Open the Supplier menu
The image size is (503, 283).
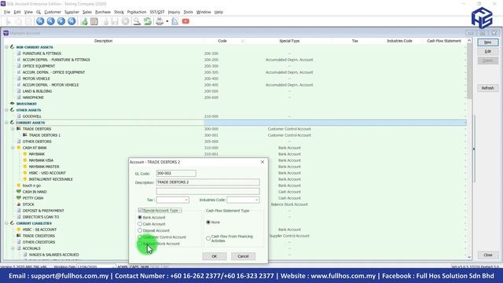tap(72, 12)
